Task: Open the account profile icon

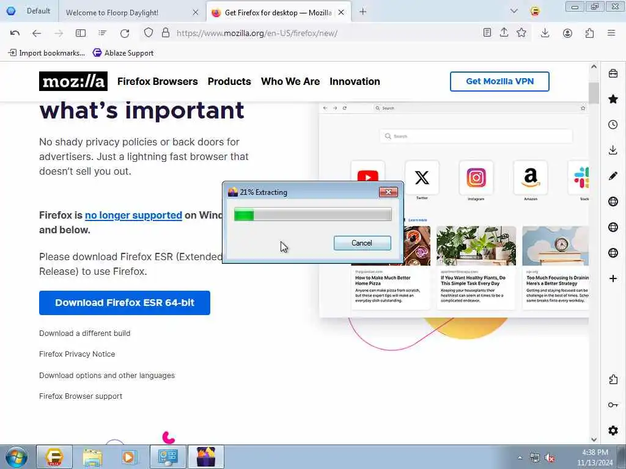Action: [x=567, y=33]
